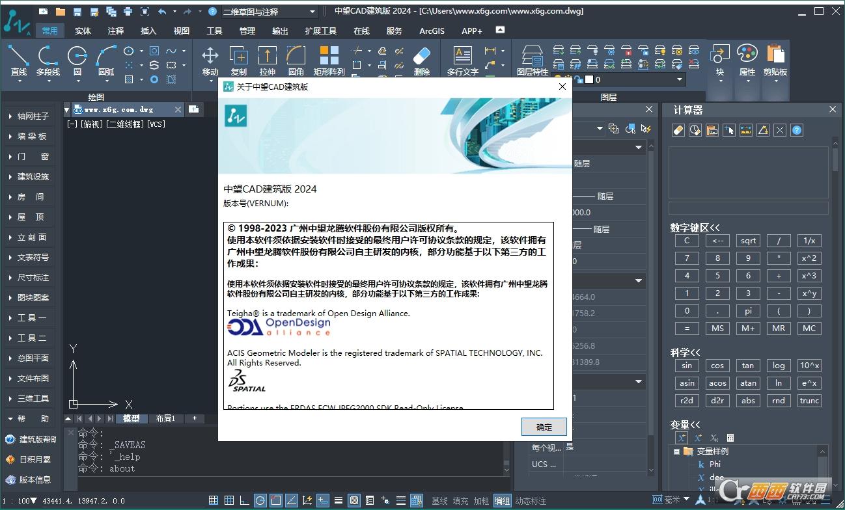The image size is (845, 510).
Task: Switch to the 扩展工具 ribbon tab
Action: 321,31
